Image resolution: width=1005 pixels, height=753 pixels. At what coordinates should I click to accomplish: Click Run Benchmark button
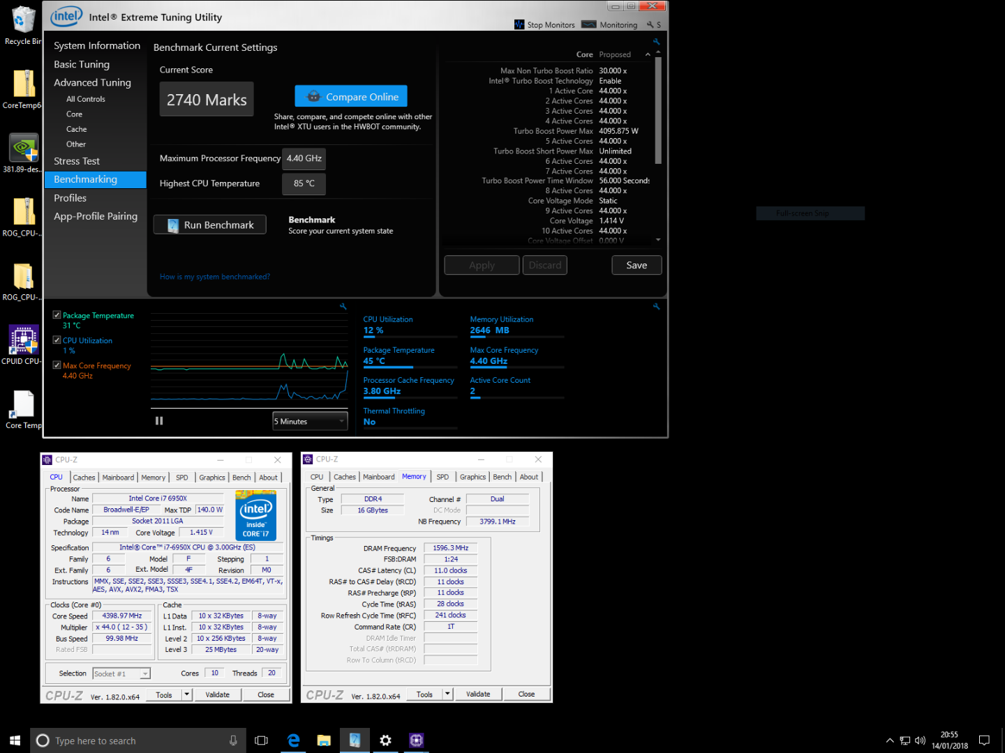(210, 225)
